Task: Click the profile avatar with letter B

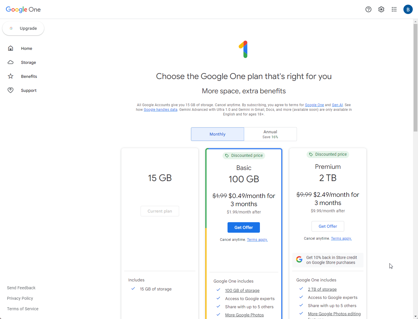Action: coord(408,9)
